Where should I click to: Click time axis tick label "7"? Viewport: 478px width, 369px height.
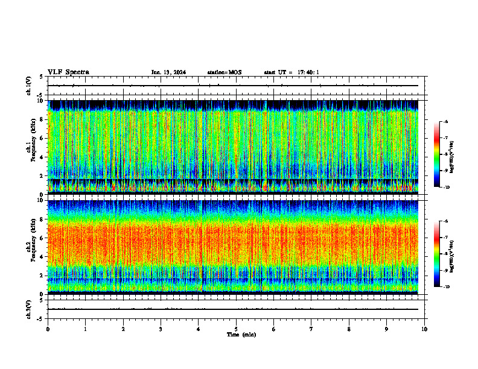pyautogui.click(x=311, y=329)
